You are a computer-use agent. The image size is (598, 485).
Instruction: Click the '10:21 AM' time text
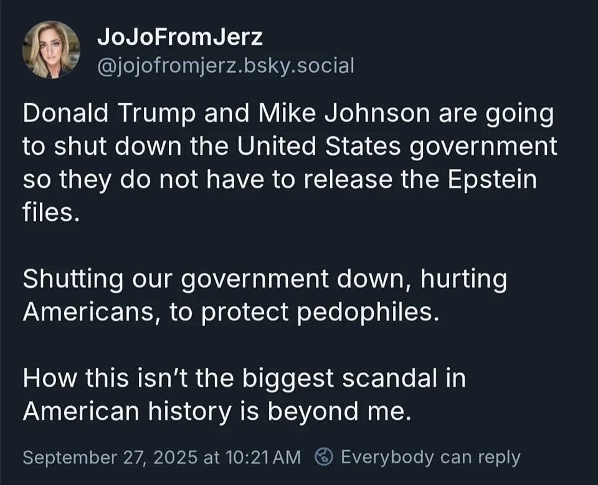263,457
